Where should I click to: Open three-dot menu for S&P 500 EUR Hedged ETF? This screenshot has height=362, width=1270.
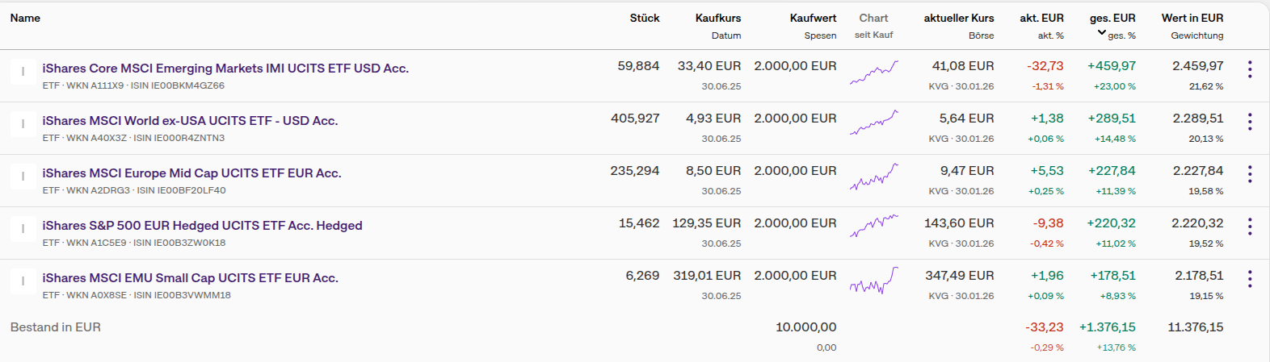click(1250, 227)
